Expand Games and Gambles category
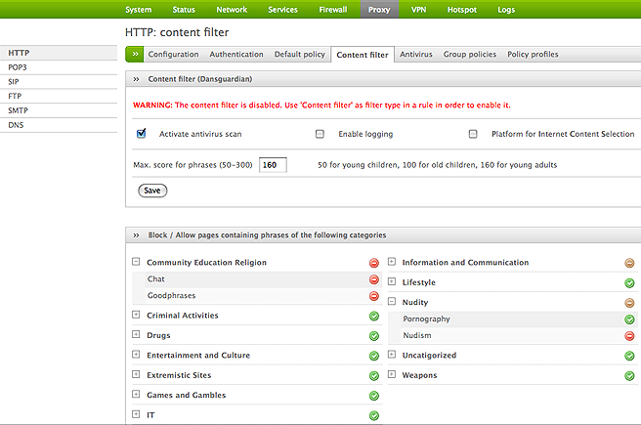Viewport: 641px width, 425px height. pos(135,396)
